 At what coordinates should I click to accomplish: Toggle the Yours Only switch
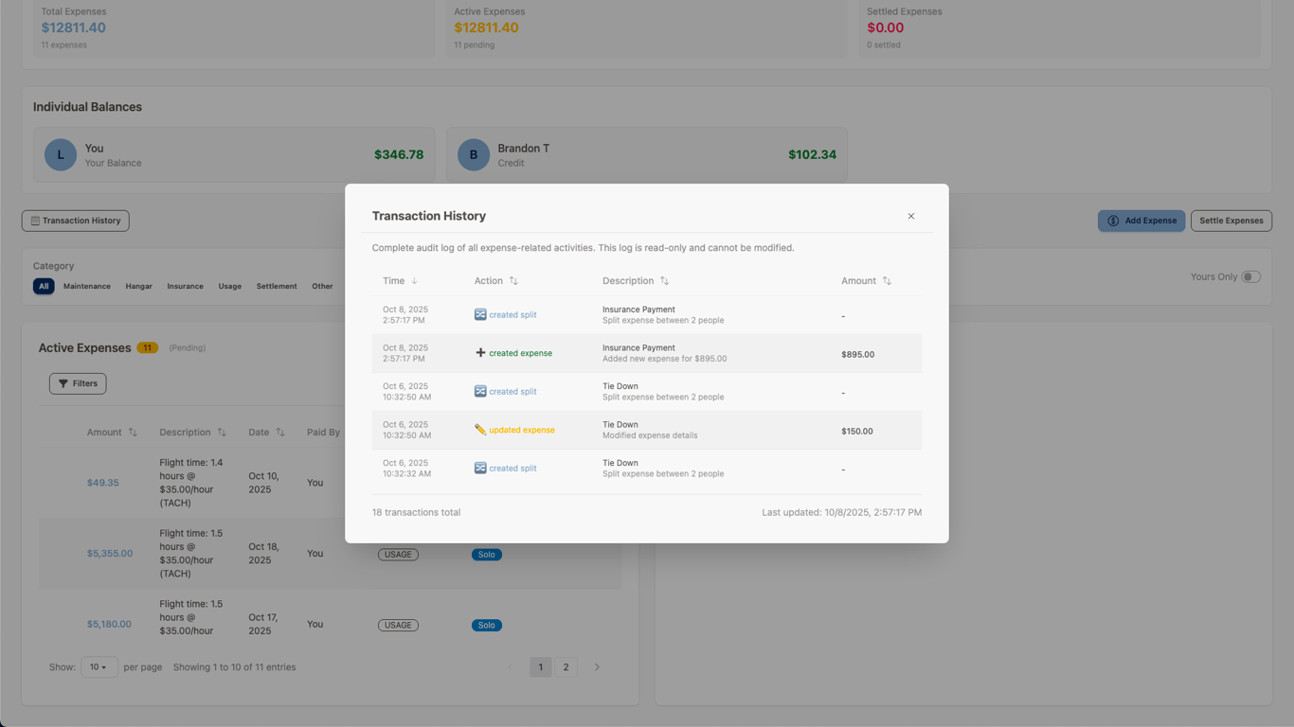1250,275
